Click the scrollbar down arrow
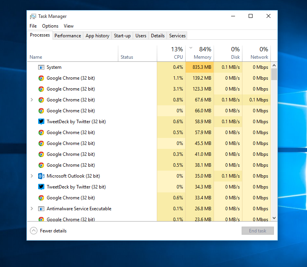Screen dimensions: 307x267 (274, 218)
